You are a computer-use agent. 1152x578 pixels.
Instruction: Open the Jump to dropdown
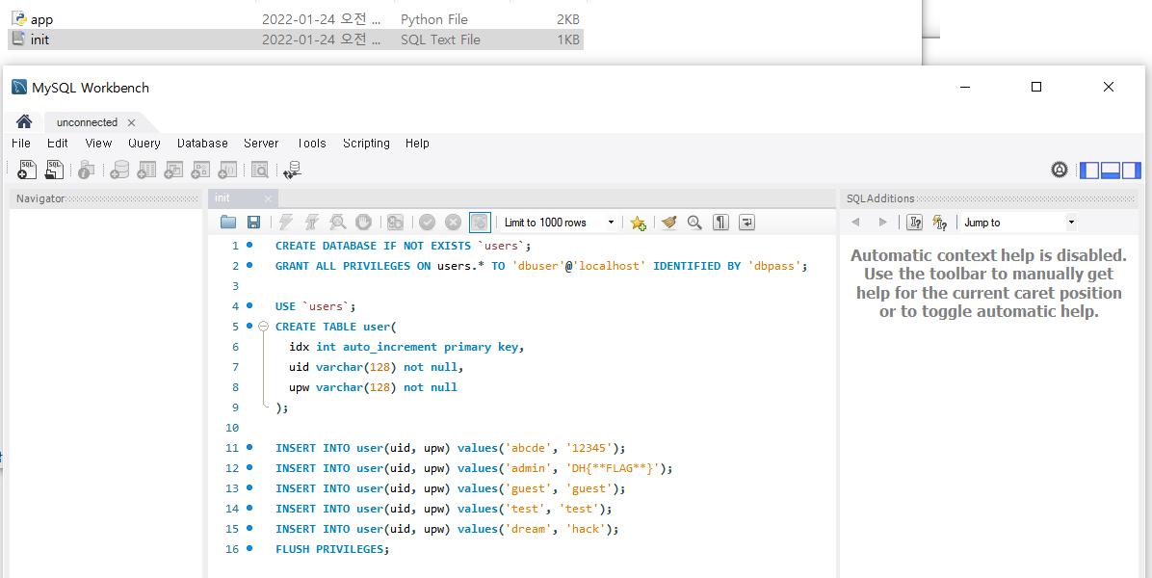pos(1019,223)
